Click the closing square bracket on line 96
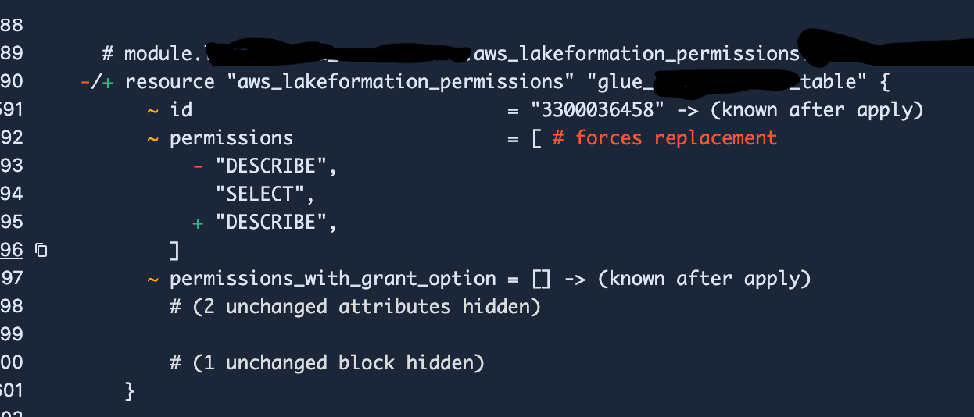The height and width of the screenshot is (417, 974). click(174, 251)
